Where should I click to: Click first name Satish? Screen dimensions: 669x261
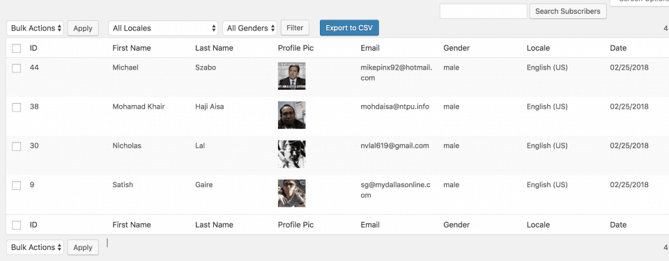point(123,185)
